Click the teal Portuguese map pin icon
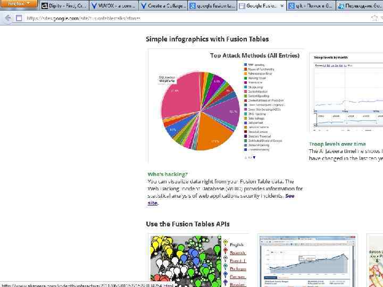The image size is (383, 287). click(x=226, y=267)
